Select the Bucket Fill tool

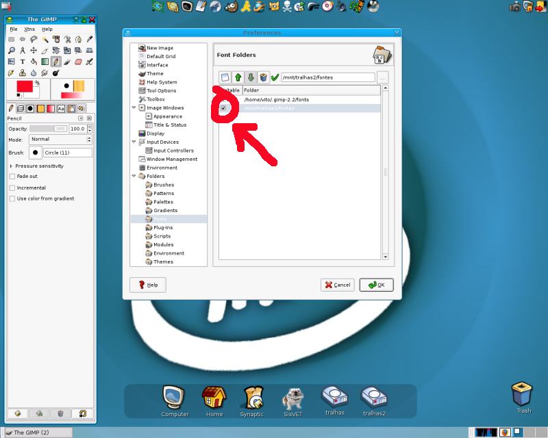click(x=34, y=62)
